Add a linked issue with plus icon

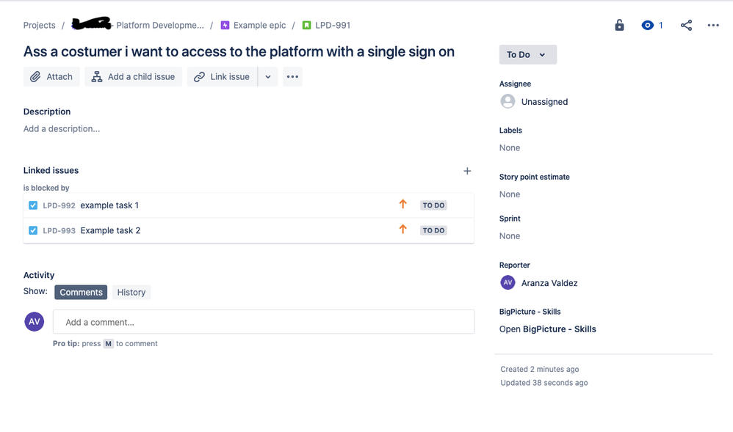point(467,171)
